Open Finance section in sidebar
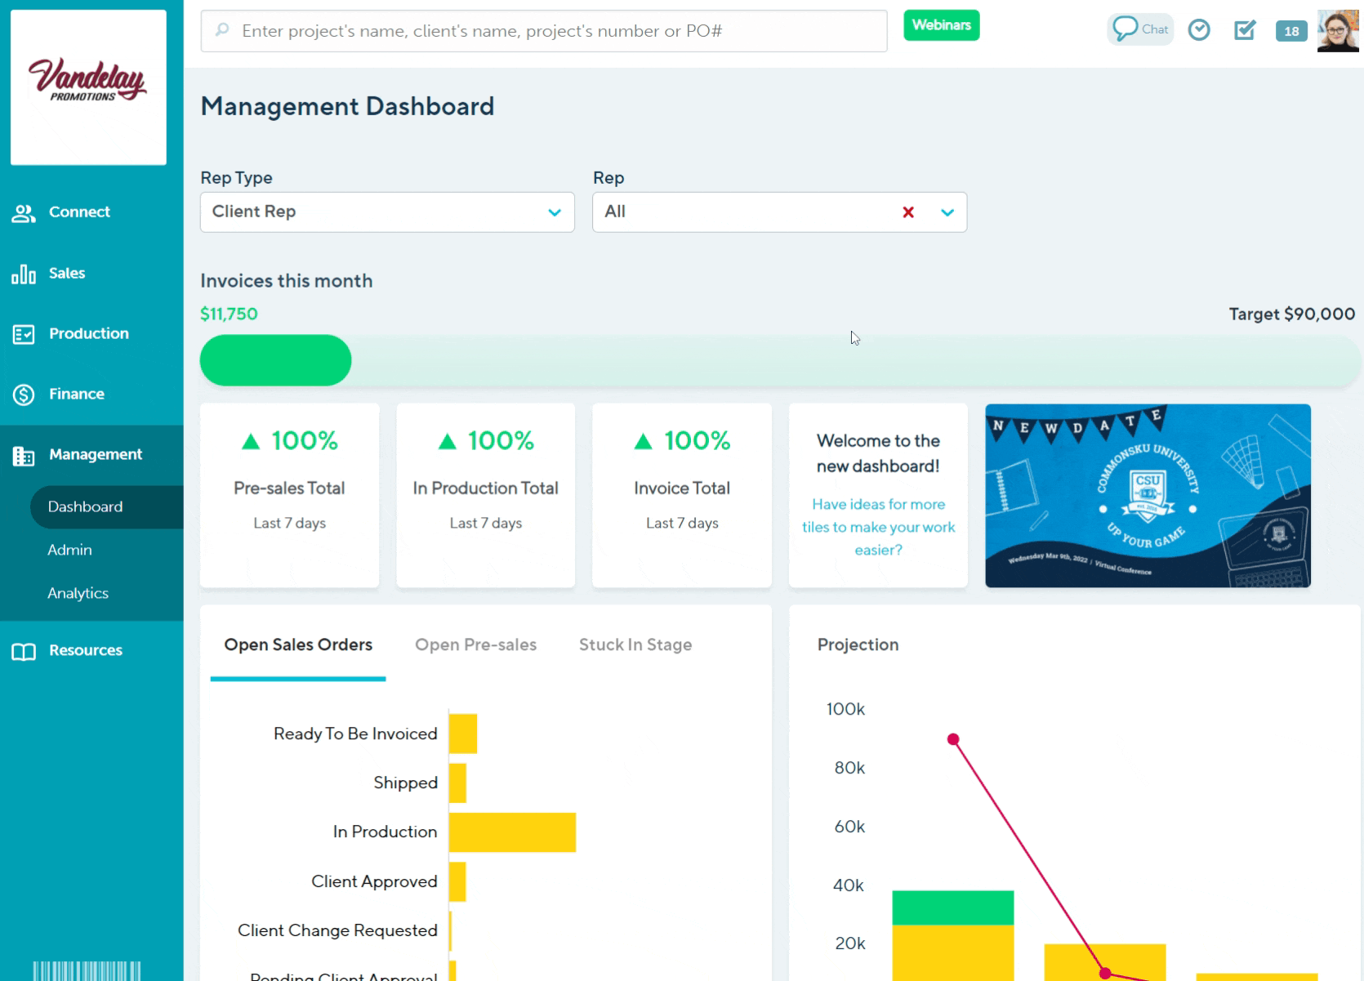The height and width of the screenshot is (981, 1364). 76,395
